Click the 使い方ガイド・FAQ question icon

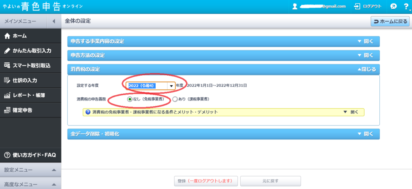[x=7, y=155]
